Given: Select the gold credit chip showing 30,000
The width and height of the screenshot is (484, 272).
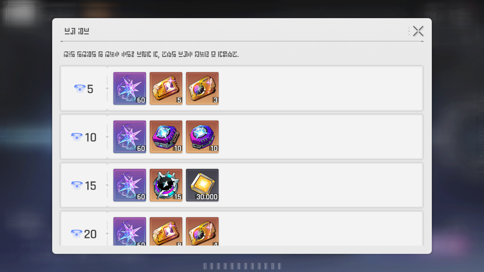Looking at the screenshot, I should 202,185.
